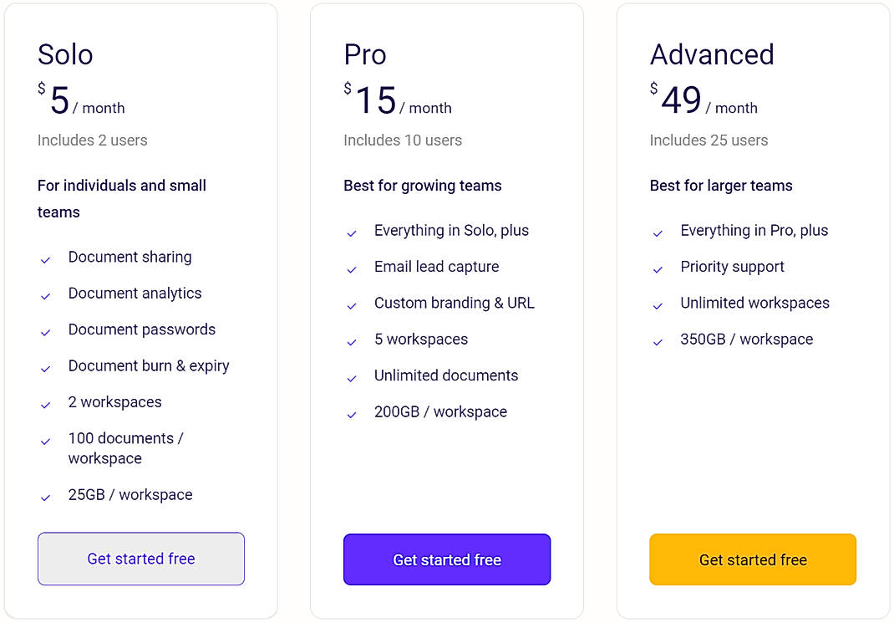
Task: Click the Includes 25 users label
Action: [x=709, y=140]
